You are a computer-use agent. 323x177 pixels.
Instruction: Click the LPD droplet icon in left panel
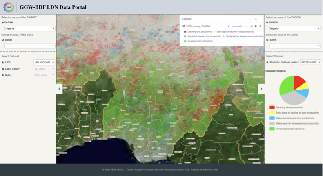(x=3, y=63)
